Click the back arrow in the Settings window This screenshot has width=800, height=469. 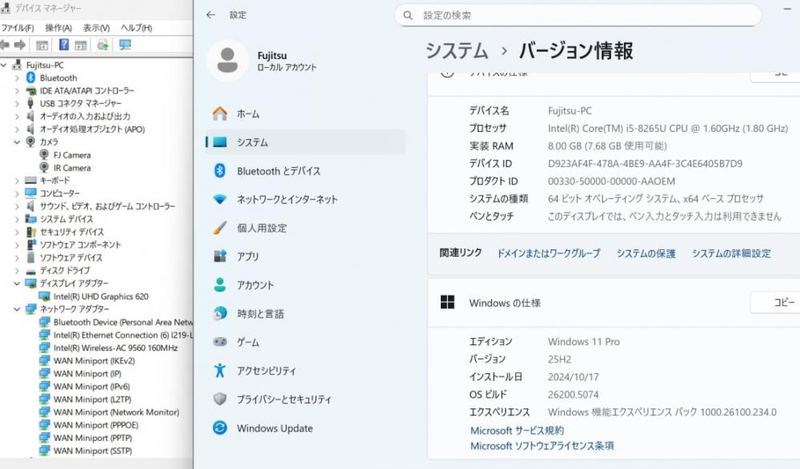coord(210,15)
